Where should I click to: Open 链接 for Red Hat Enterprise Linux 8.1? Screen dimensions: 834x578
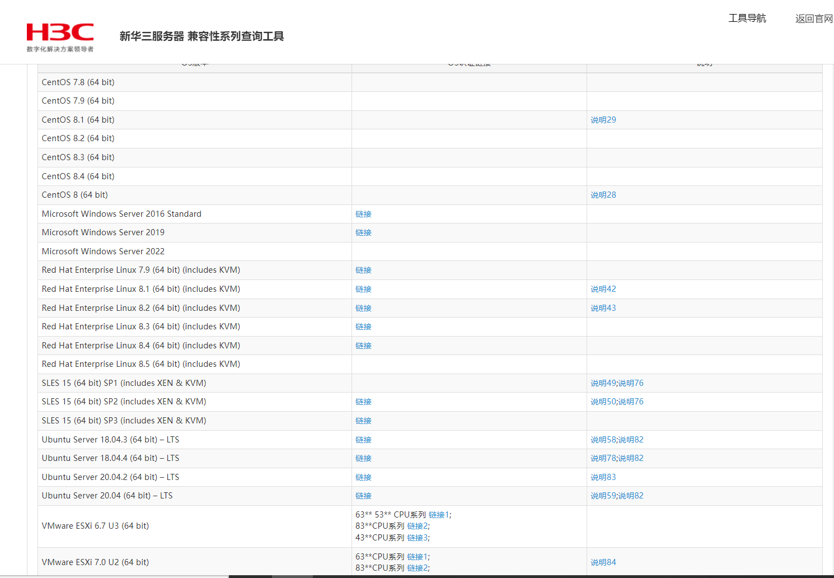click(x=363, y=289)
